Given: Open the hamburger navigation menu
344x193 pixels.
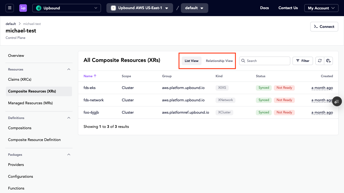Looking at the screenshot, I should pos(10,8).
